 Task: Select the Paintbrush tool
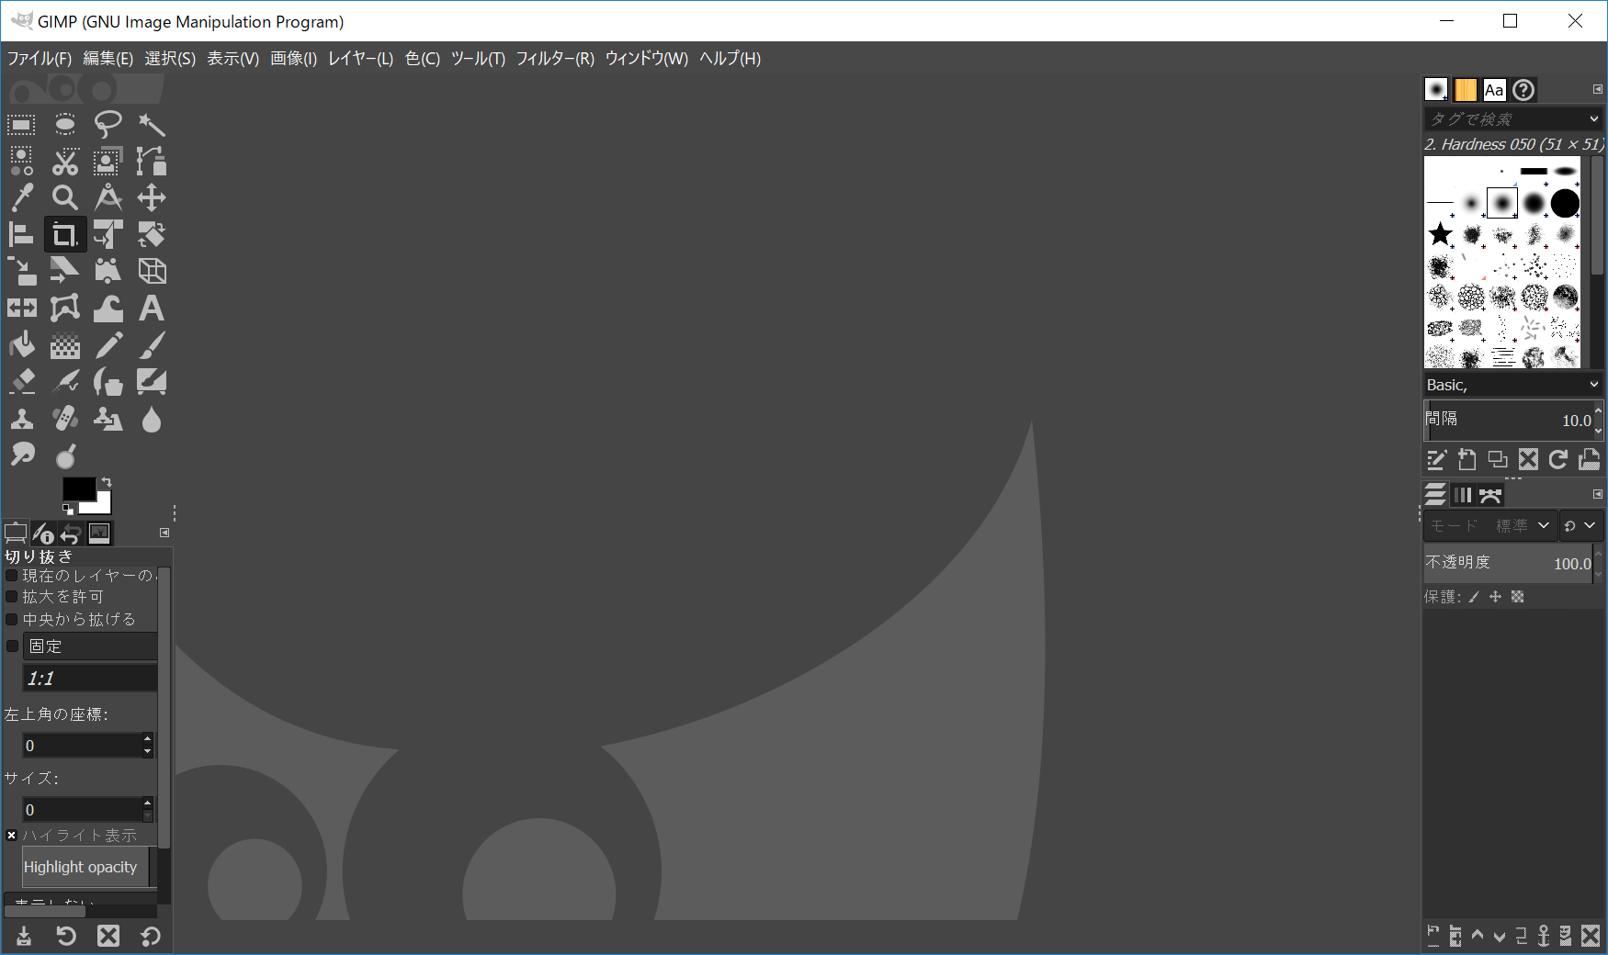152,345
